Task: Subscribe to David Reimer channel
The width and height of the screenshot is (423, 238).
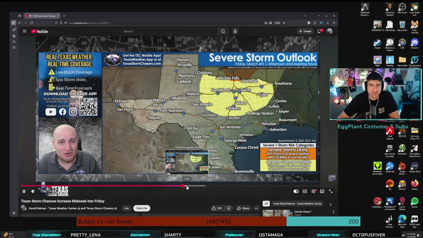Action: (142, 208)
